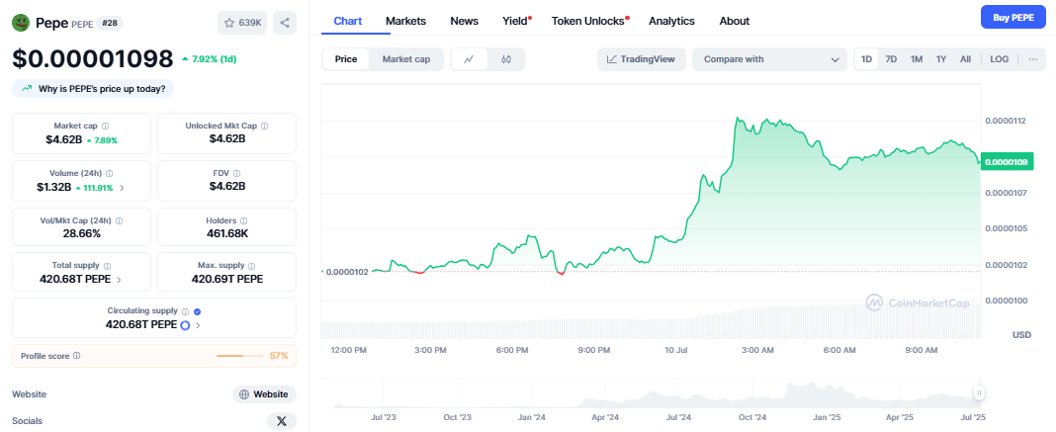Screen dimensions: 1056x432
Task: Click the 28.66% Vol/Mkt Cap value
Action: click(x=81, y=233)
